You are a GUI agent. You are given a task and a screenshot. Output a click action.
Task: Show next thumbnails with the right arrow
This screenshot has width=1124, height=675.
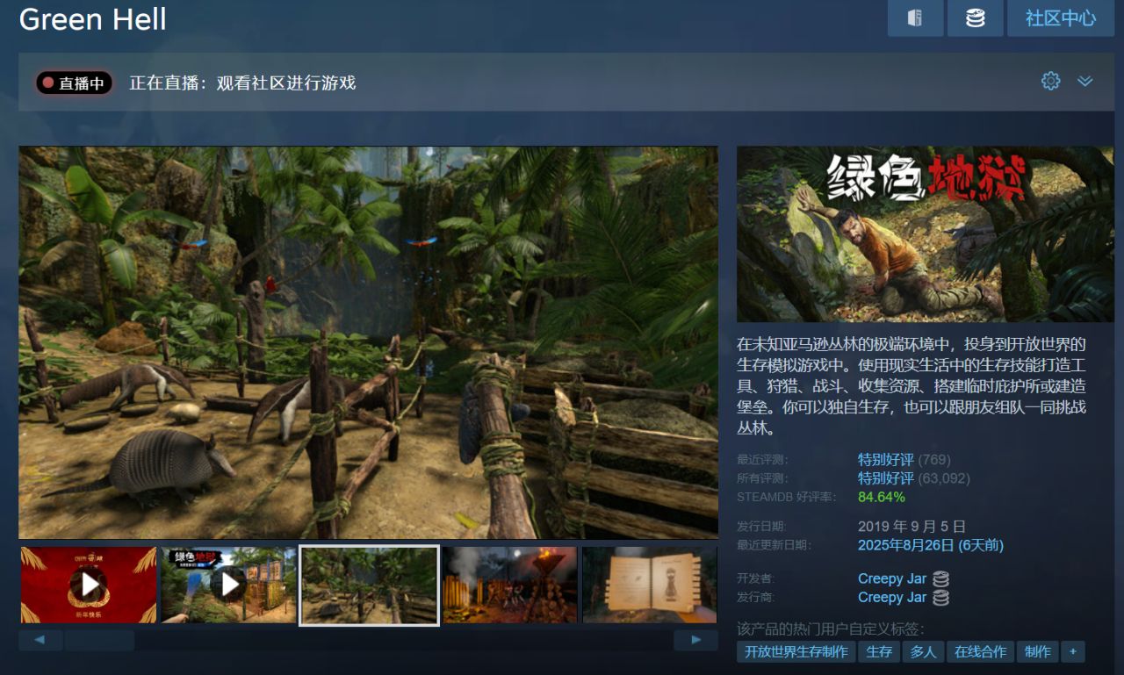tap(696, 640)
